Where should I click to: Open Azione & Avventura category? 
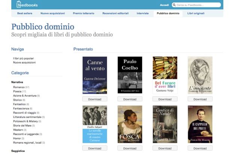(x=25, y=96)
